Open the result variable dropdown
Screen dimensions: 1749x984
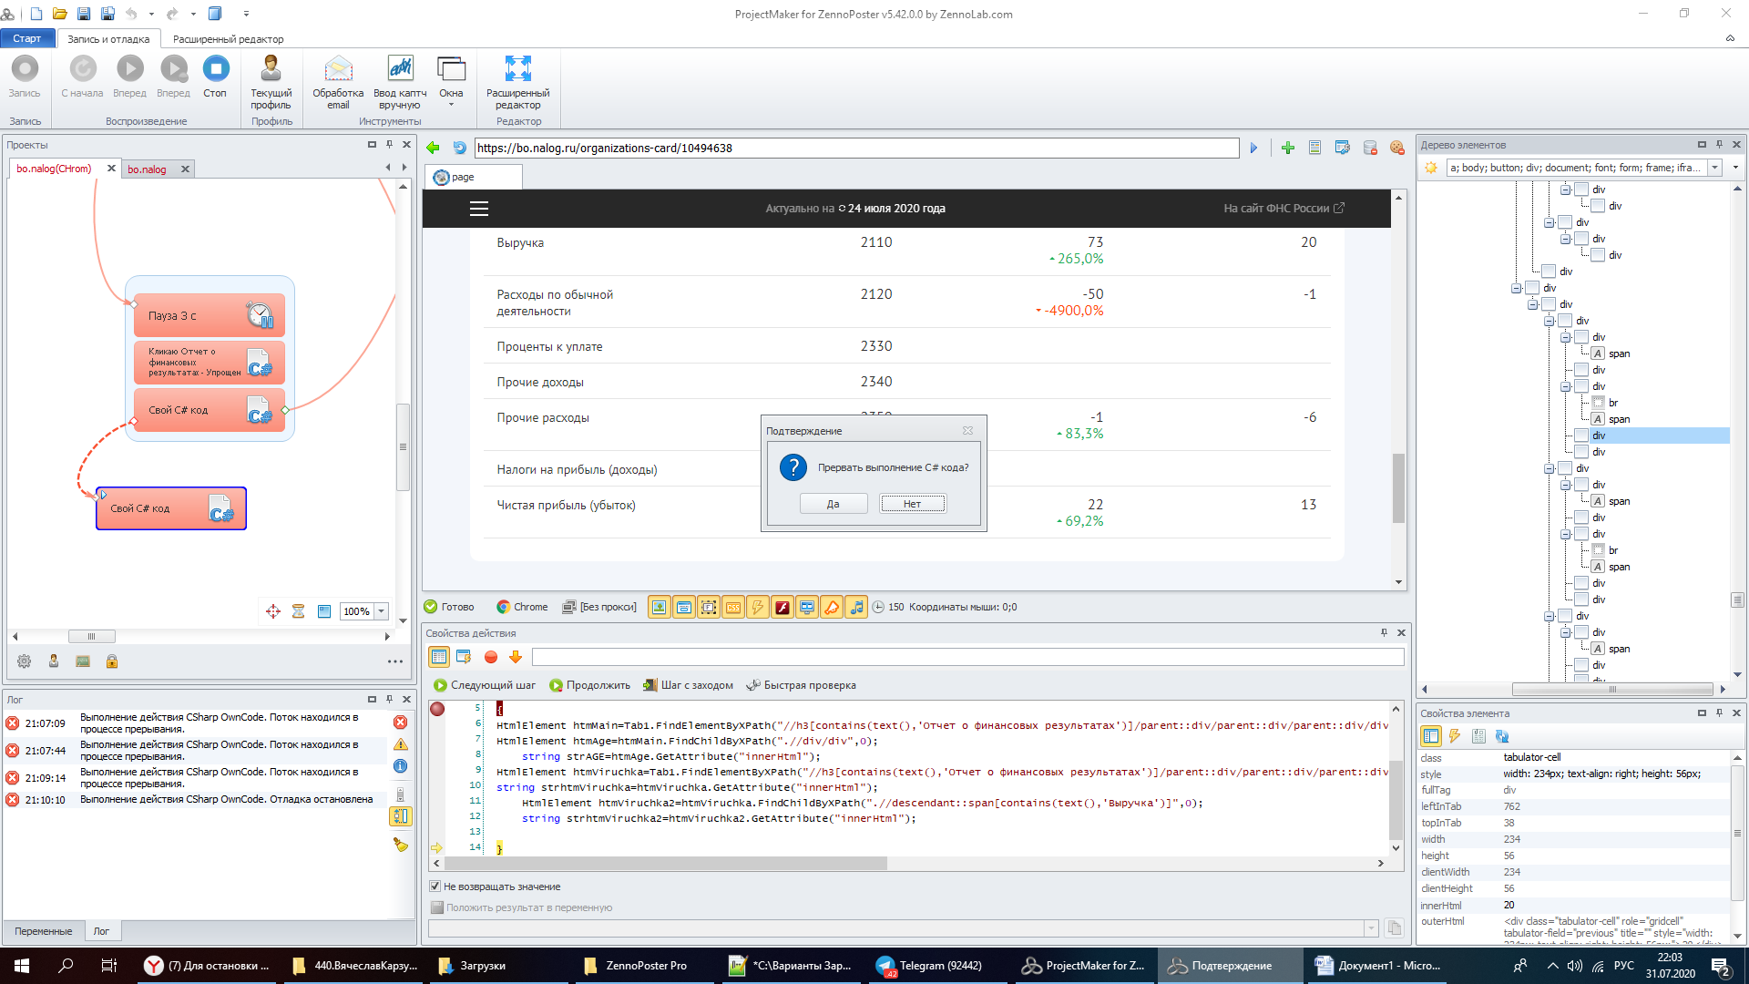coord(1371,928)
